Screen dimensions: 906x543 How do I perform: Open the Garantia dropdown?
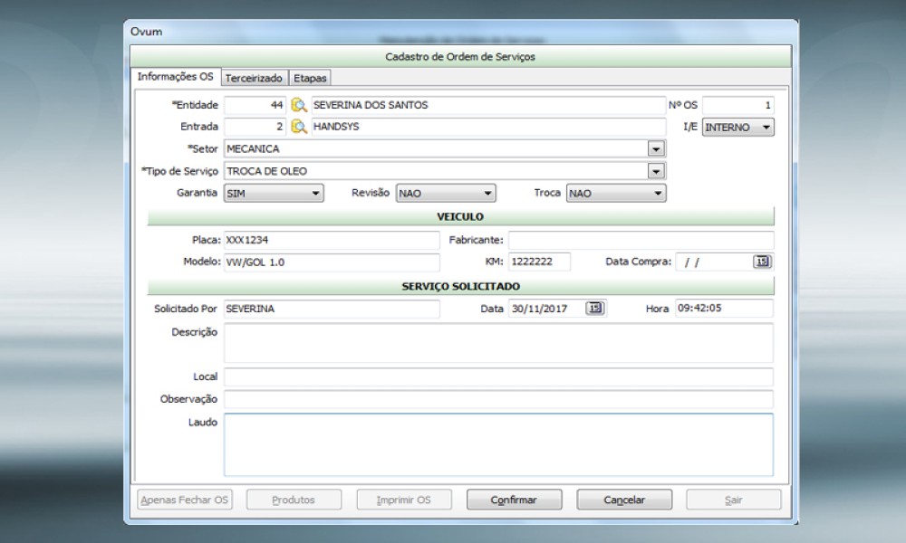pyautogui.click(x=315, y=193)
